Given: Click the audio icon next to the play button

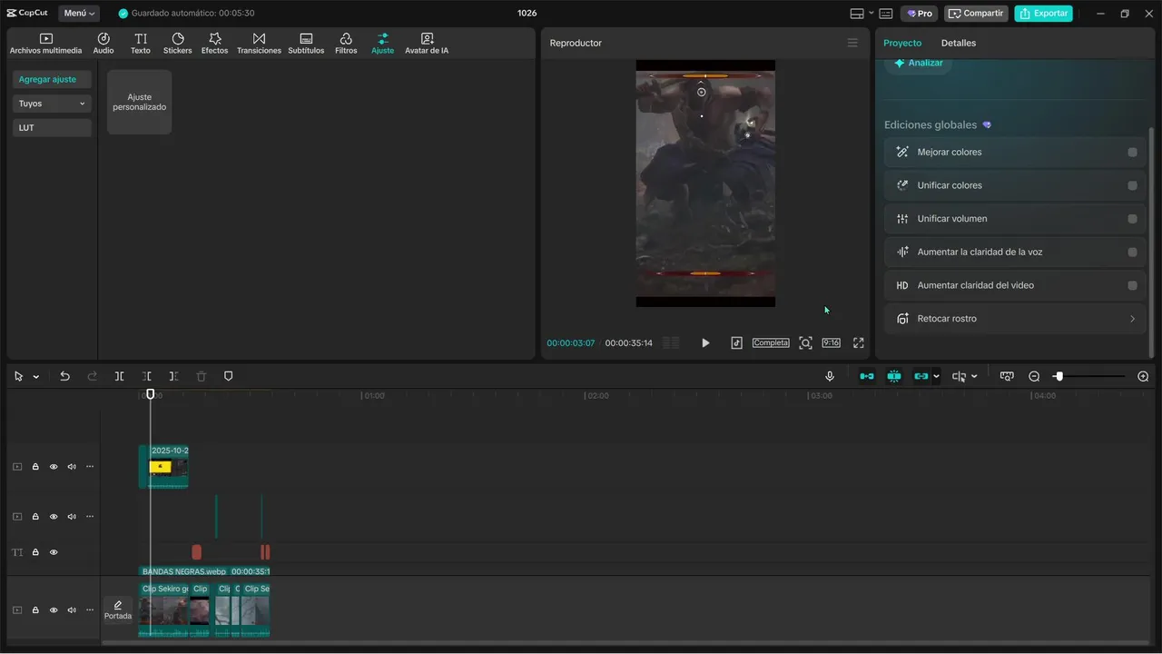Looking at the screenshot, I should click(736, 343).
